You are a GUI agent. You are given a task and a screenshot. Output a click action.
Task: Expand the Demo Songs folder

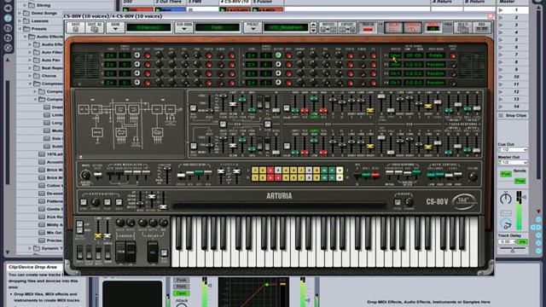point(20,13)
